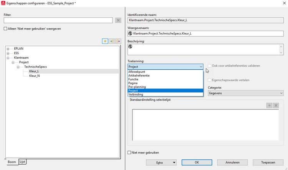Select Kleur_N in the property tree
This screenshot has height=170, width=288.
click(35, 76)
